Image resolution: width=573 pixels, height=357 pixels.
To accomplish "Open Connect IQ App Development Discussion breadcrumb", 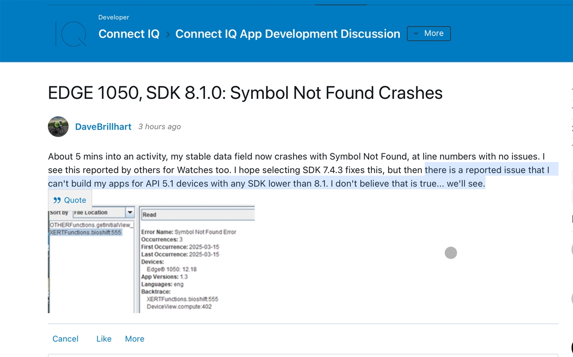I will [287, 34].
